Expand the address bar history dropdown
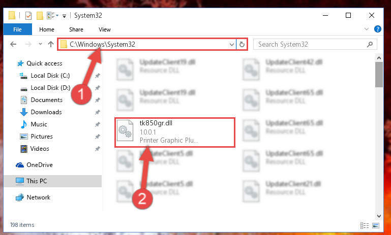Screen dimensions: 391x235 (x=232, y=45)
